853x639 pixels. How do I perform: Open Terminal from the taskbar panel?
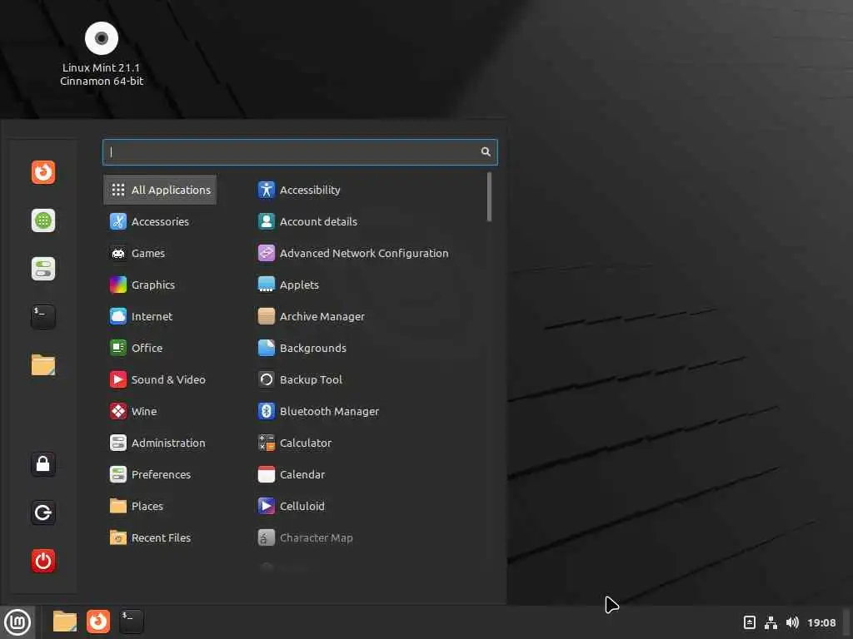131,622
